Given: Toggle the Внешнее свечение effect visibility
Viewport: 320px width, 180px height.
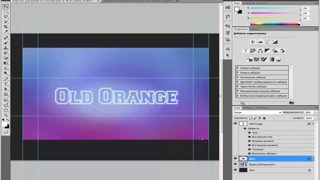Looking at the screenshot, I should pyautogui.click(x=249, y=141).
